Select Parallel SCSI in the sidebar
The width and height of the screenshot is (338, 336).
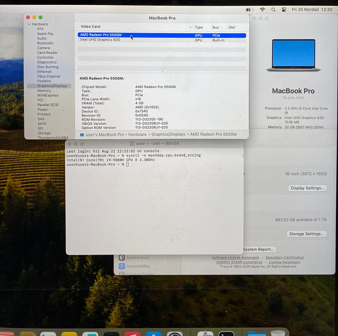(x=48, y=105)
